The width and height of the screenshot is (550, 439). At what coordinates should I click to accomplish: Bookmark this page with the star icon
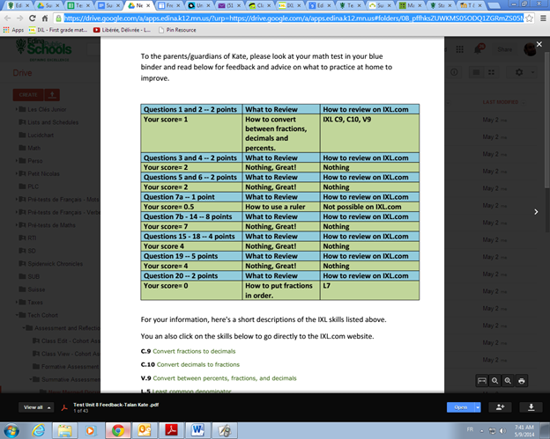click(529, 18)
